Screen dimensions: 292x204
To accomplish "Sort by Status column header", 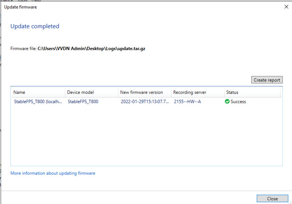I will click(x=233, y=92).
